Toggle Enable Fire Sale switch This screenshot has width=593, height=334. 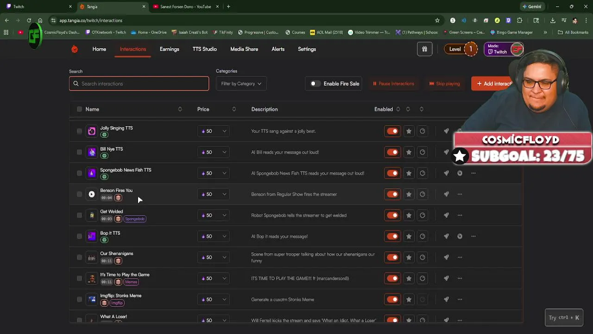315,83
